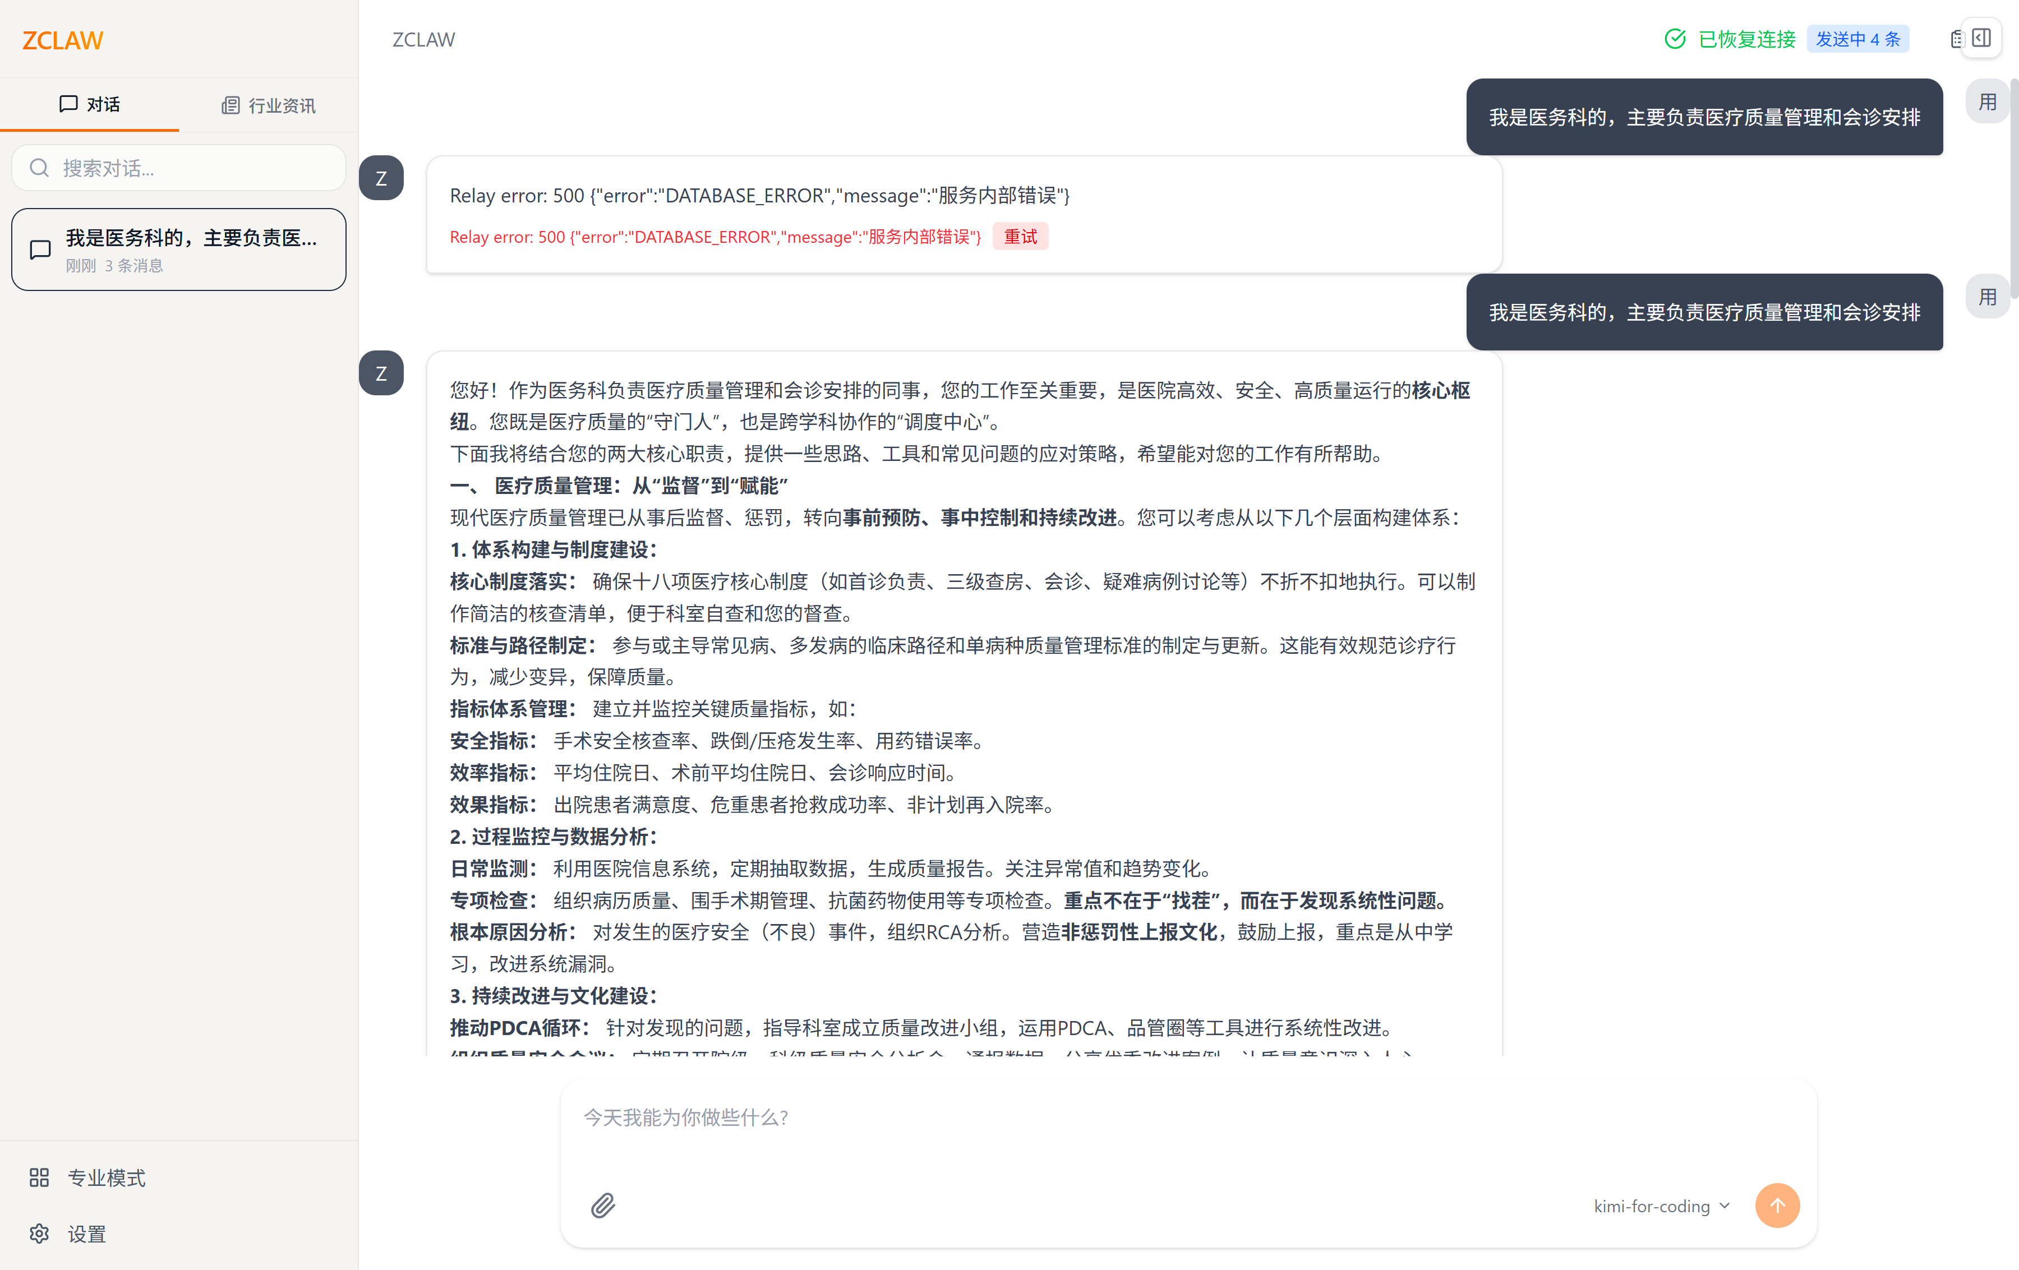Open settings via the gear icon
This screenshot has height=1270, width=2019.
click(x=39, y=1233)
